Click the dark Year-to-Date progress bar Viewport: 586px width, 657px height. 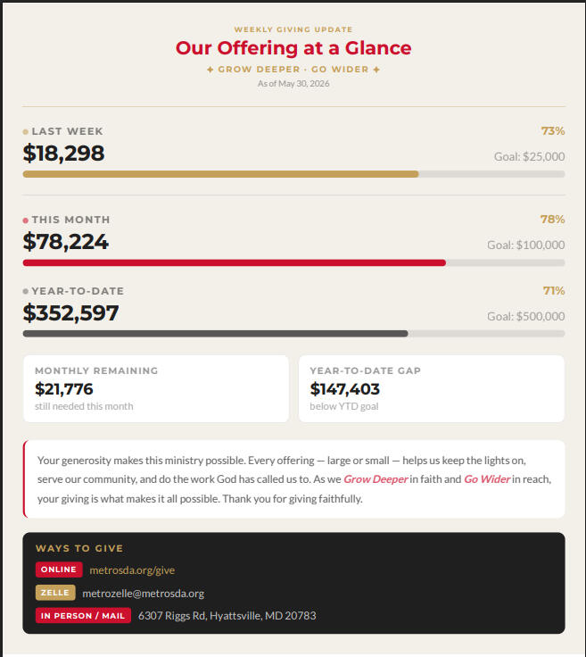(293, 334)
